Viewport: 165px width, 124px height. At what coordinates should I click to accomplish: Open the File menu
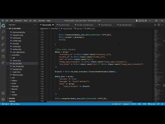[7, 21]
